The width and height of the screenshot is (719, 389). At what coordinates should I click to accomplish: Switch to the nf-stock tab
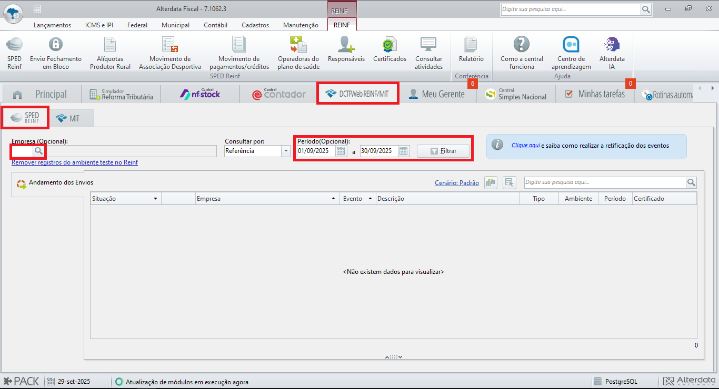pyautogui.click(x=200, y=94)
